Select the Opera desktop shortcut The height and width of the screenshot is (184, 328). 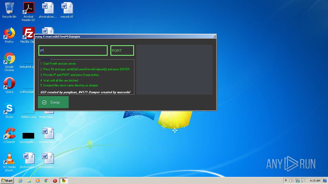coord(9,85)
